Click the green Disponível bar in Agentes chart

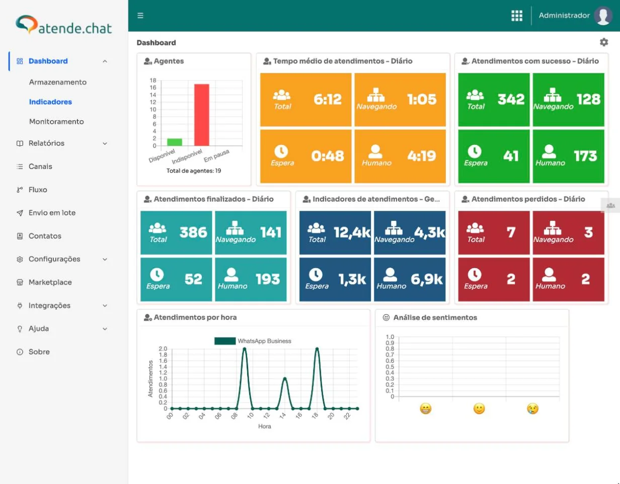coord(175,142)
